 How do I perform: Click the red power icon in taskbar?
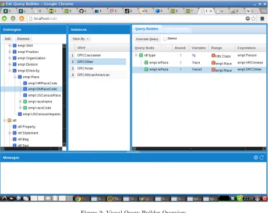click(x=265, y=198)
